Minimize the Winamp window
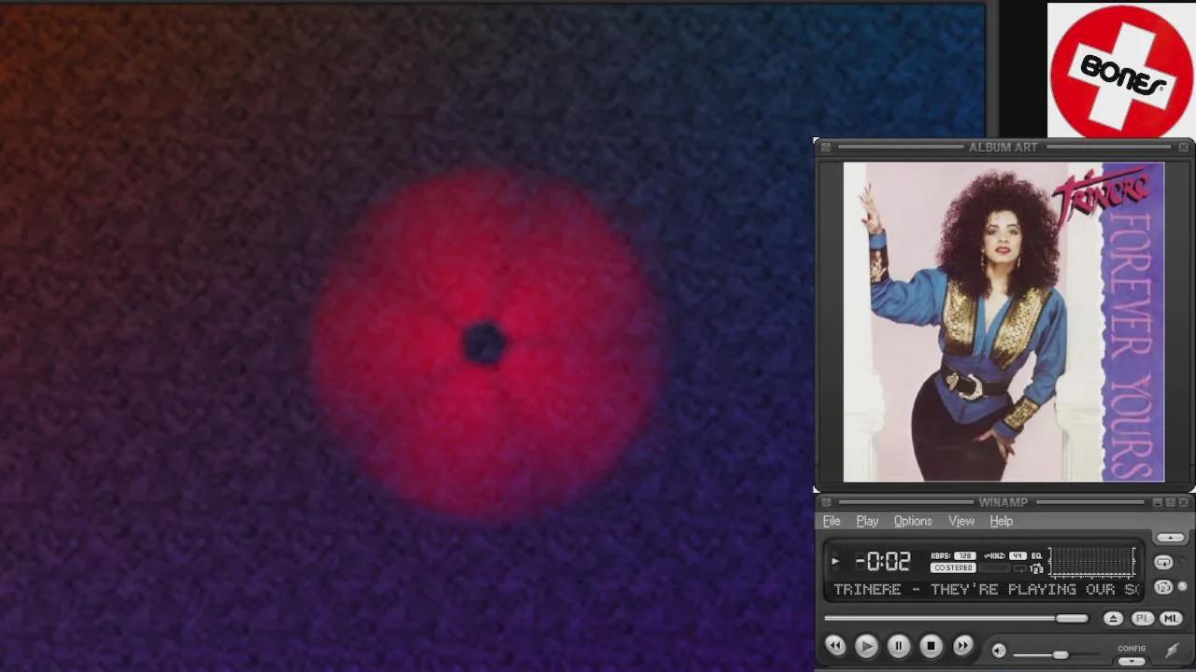 pyautogui.click(x=1157, y=503)
